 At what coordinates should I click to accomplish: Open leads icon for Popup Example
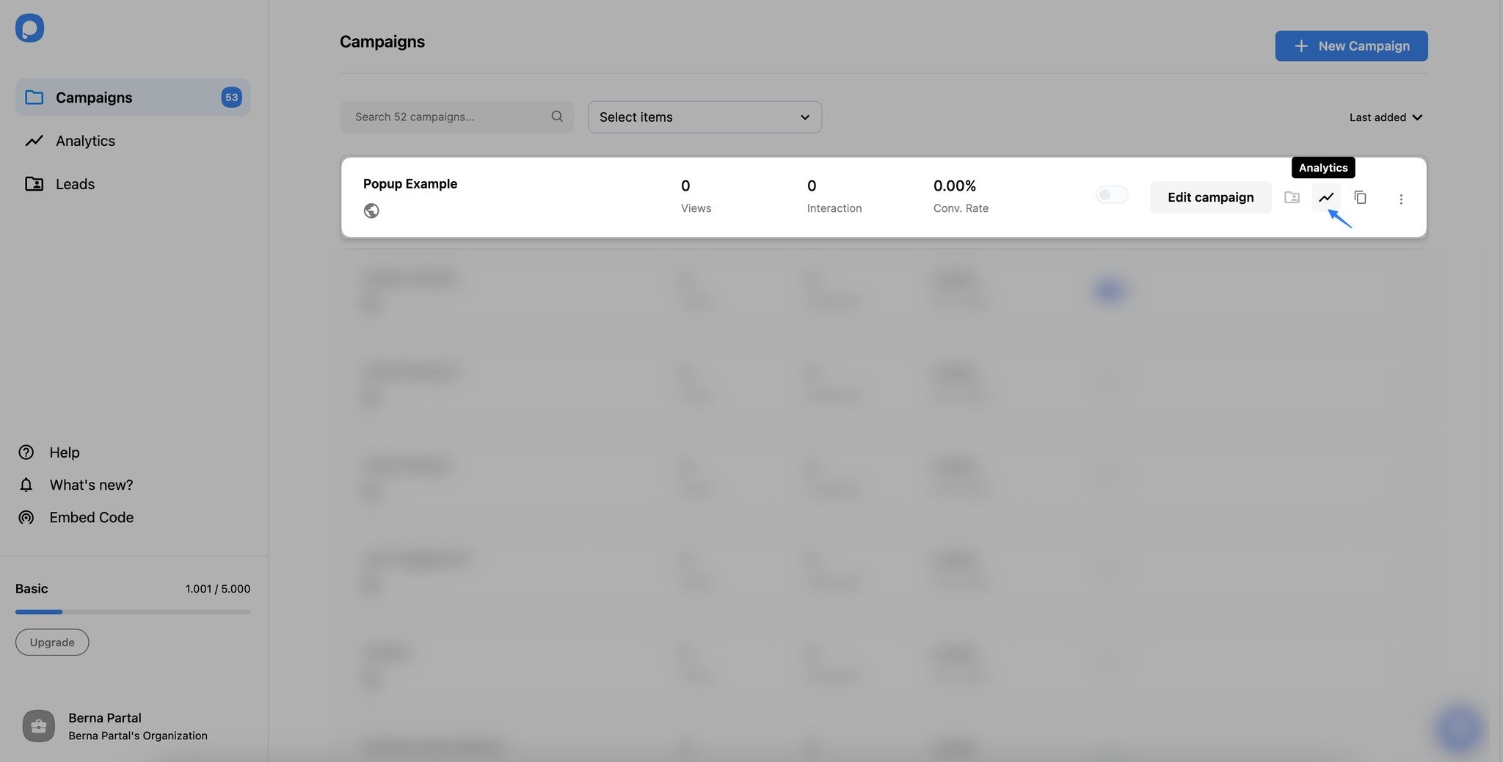click(x=1292, y=197)
